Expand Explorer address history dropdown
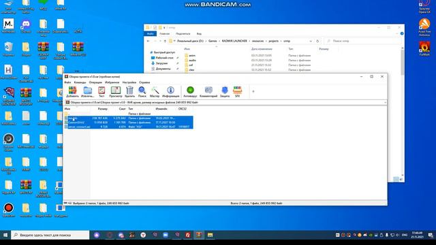Screen dimensions: 436x245 click(311, 41)
